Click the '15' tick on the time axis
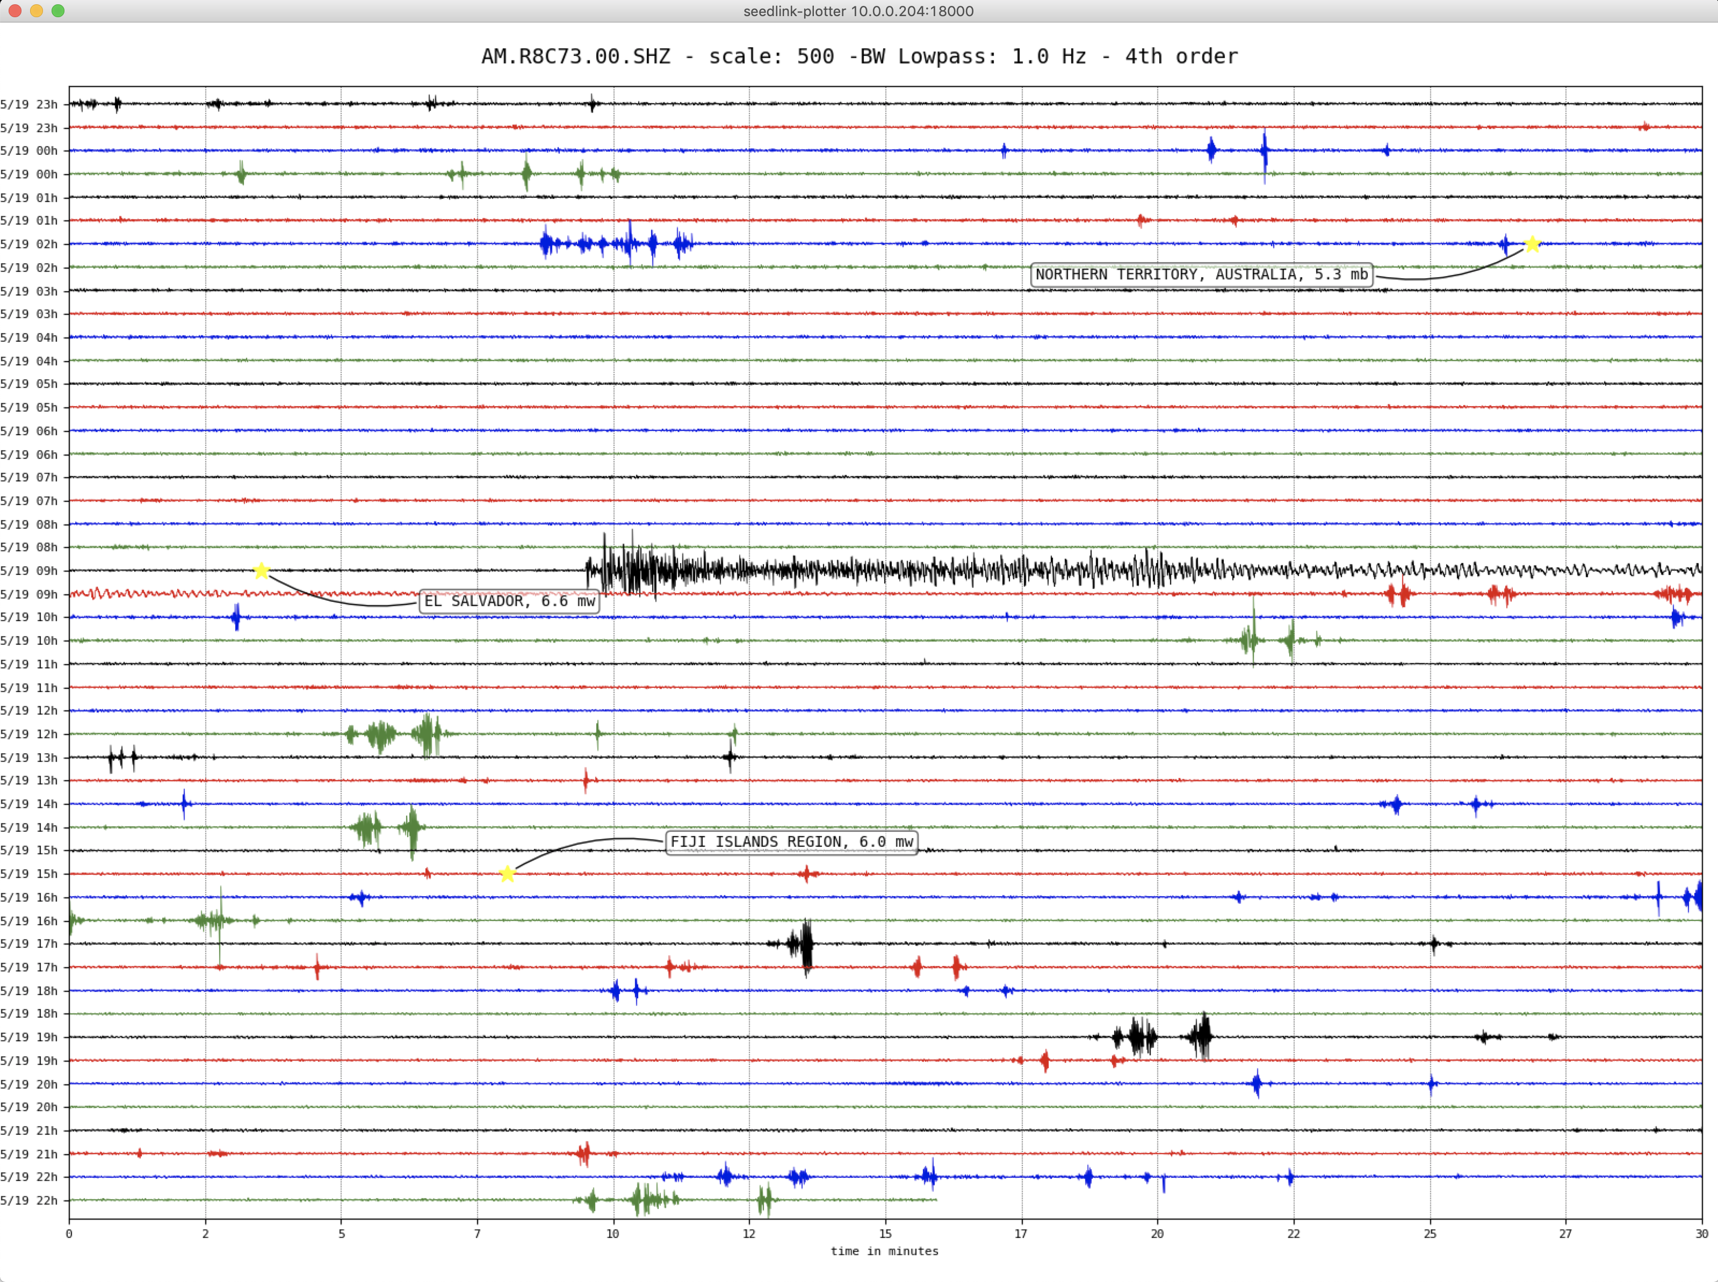Screen dimensions: 1718x1282 (885, 1234)
